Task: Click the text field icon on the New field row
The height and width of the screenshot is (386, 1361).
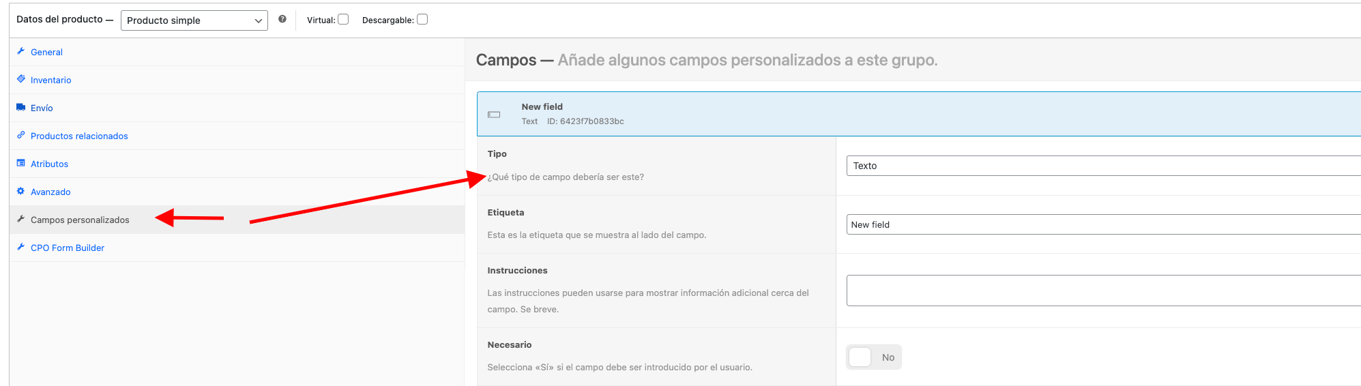Action: 494,115
